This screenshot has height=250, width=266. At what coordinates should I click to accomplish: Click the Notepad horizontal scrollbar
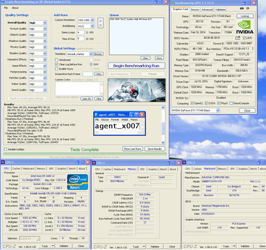coord(118,133)
